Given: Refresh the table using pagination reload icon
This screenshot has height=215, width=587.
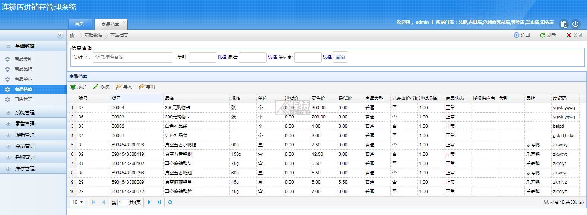Looking at the screenshot, I should (170, 202).
